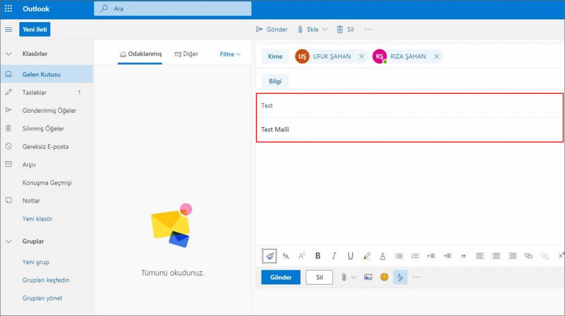Open the emoji picker

point(385,277)
